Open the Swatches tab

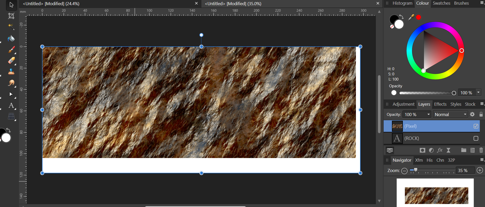pos(441,3)
